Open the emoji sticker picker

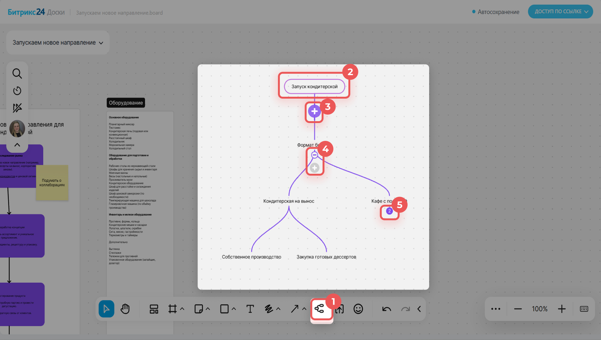[x=358, y=309]
